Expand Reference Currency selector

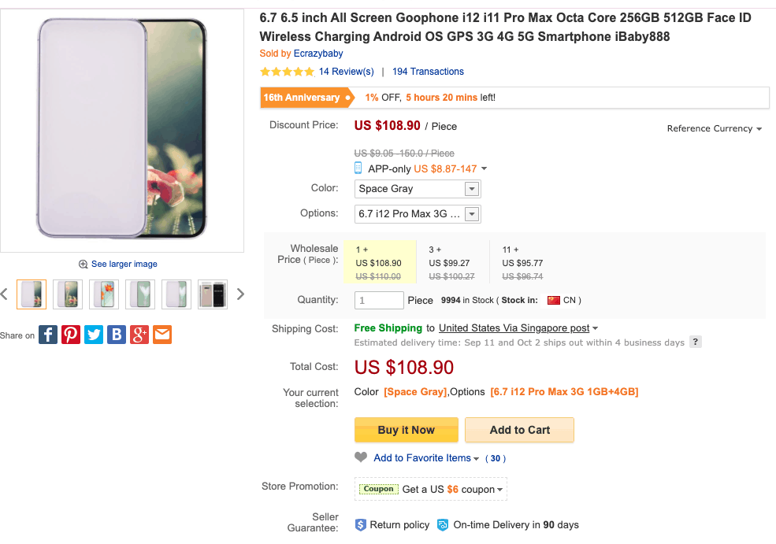click(714, 128)
